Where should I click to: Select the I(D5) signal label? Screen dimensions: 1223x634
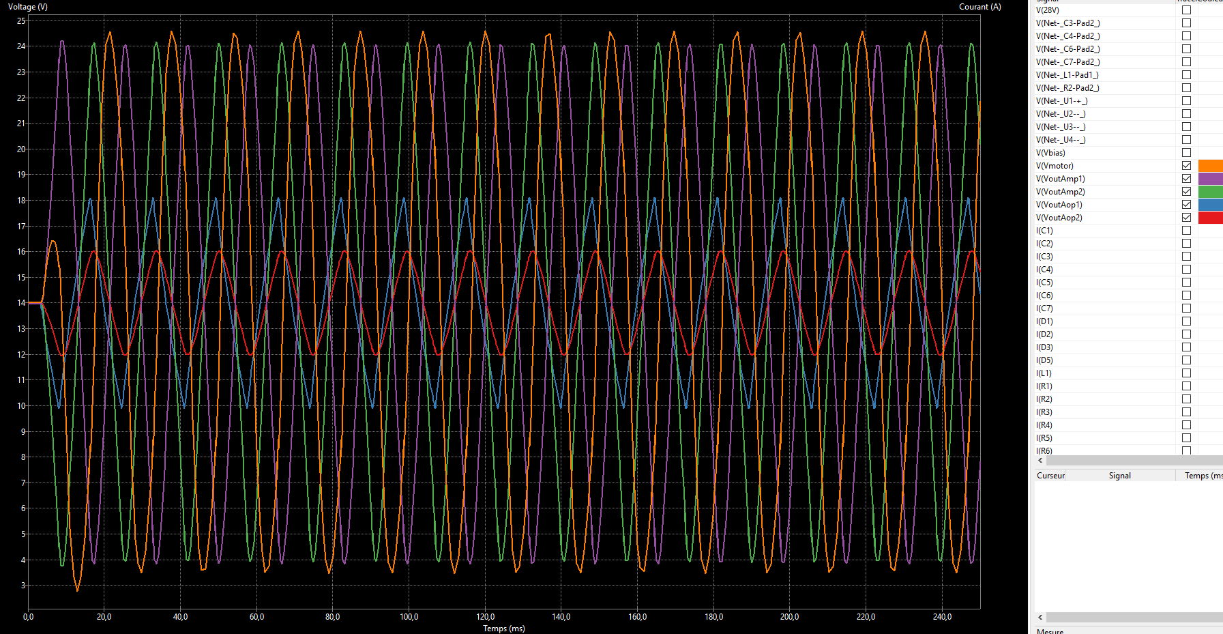(1044, 360)
